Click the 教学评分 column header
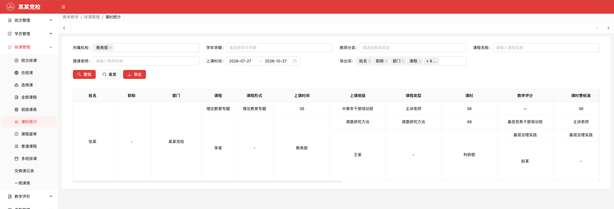The width and height of the screenshot is (614, 209). (525, 96)
